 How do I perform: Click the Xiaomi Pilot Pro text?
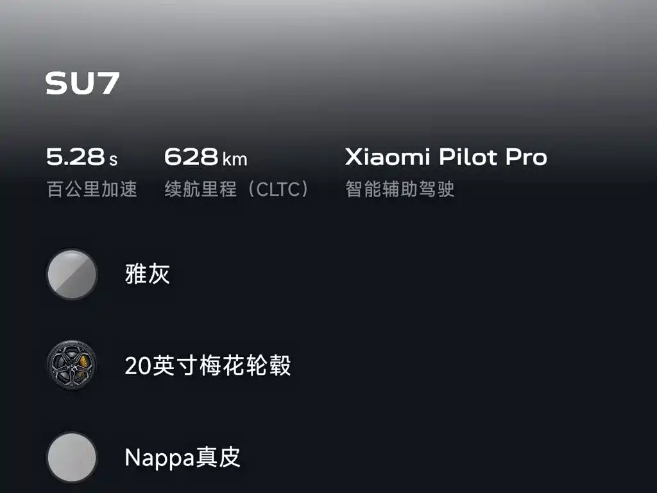click(x=447, y=157)
